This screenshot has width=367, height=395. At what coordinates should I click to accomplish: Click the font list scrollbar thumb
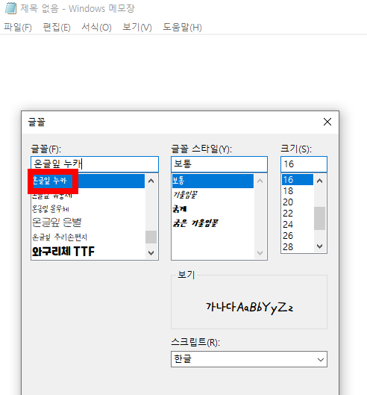click(151, 237)
